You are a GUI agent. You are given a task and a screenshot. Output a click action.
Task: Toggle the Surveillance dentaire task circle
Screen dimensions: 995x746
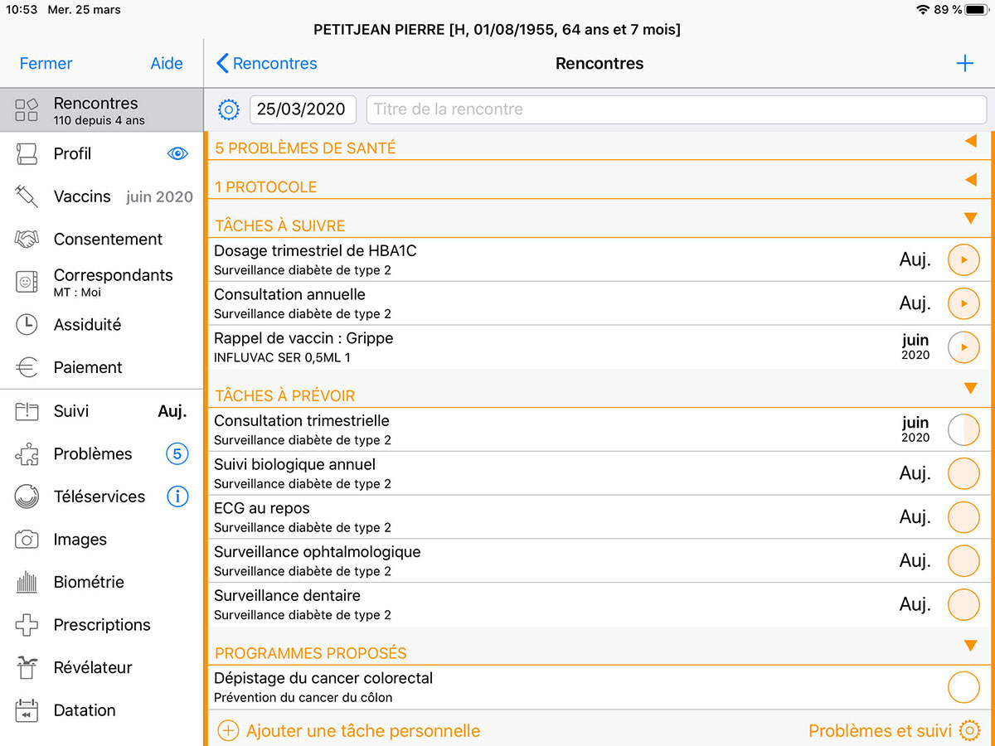pos(963,605)
